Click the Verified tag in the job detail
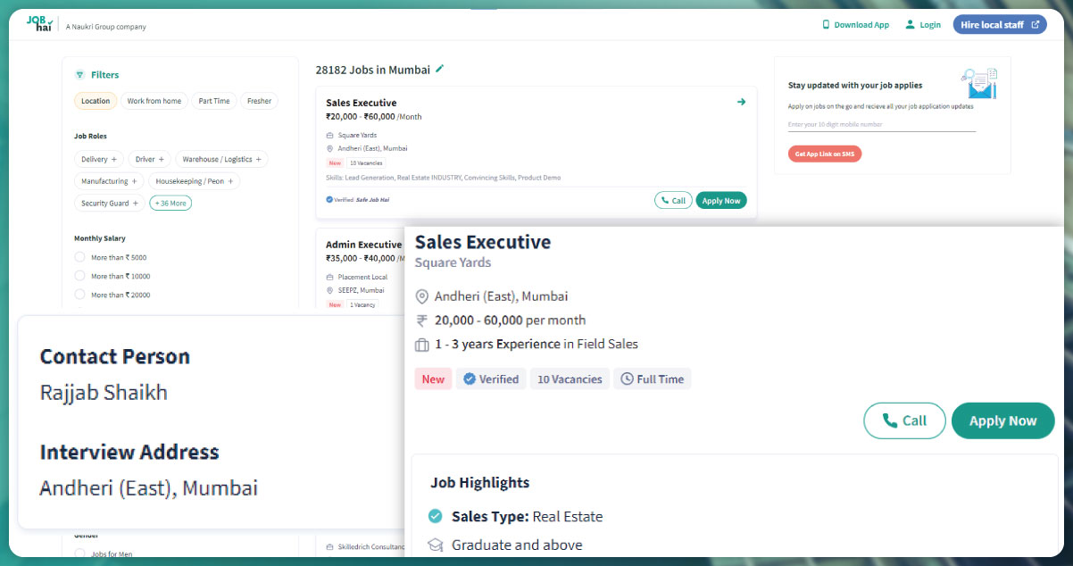Image resolution: width=1073 pixels, height=566 pixels. coord(491,379)
